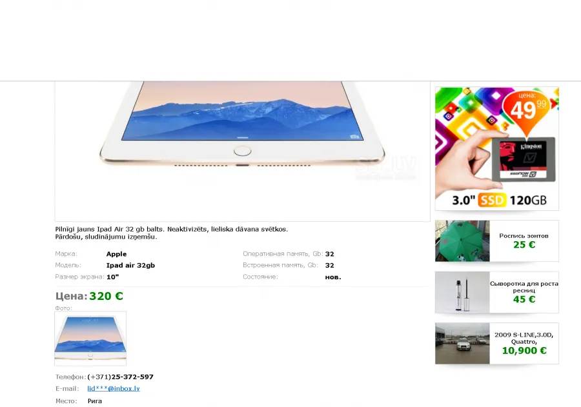Click the Apple brand value
Image resolution: width=581 pixels, height=407 pixels.
tap(116, 254)
